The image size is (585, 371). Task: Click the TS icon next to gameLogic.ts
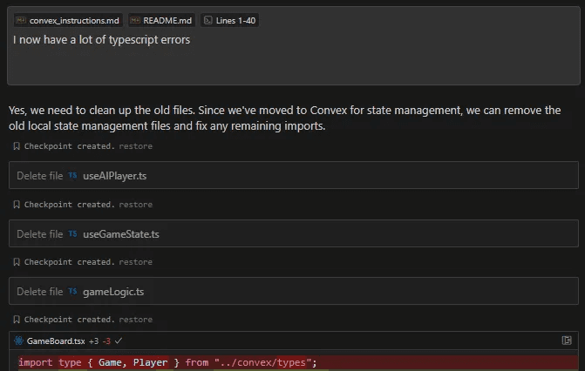[x=73, y=291]
